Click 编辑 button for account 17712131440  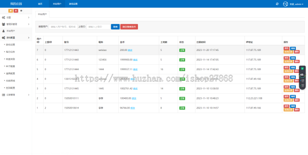pos(293,58)
